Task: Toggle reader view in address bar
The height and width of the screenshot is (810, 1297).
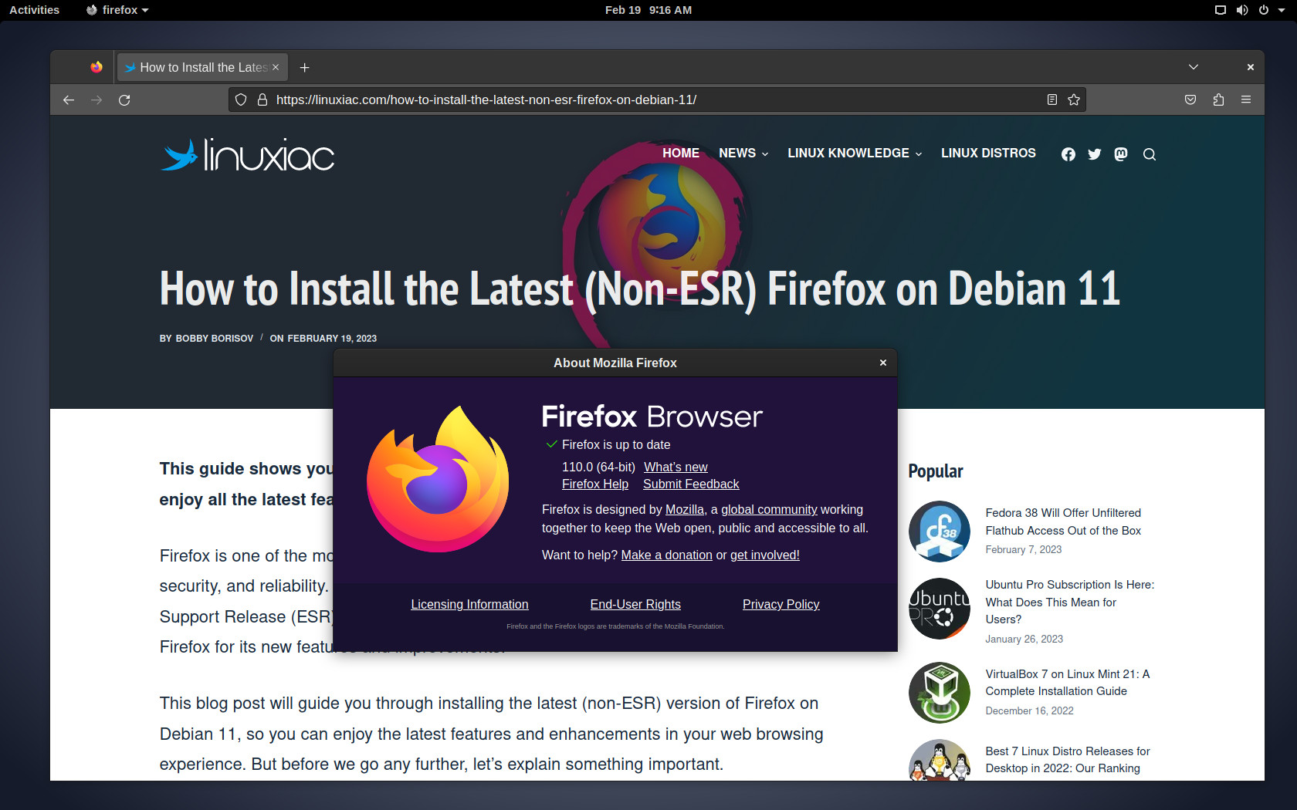Action: click(x=1051, y=100)
